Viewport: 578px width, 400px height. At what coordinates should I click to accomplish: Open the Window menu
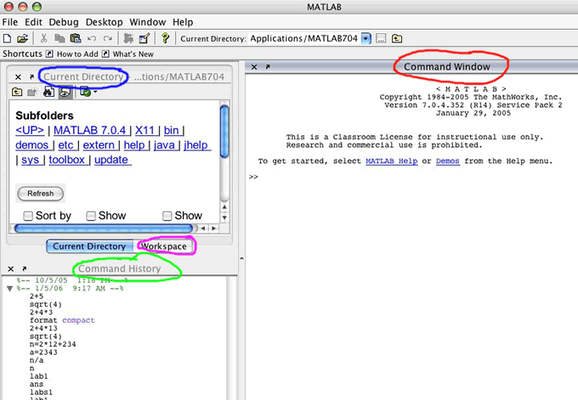point(147,22)
